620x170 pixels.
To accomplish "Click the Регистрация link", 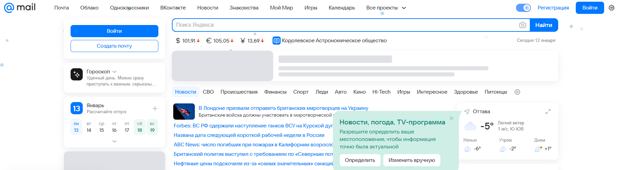I will point(553,8).
